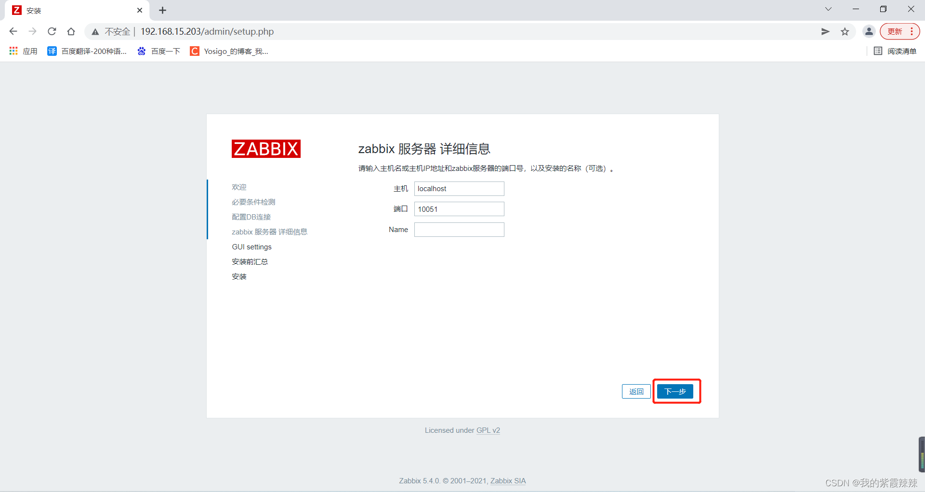The height and width of the screenshot is (492, 925).
Task: Click the address bar URL
Action: pyautogui.click(x=207, y=31)
